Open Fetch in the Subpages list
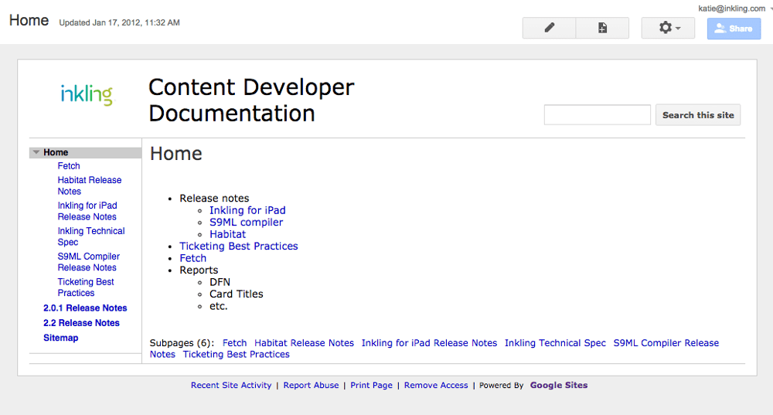 click(235, 343)
